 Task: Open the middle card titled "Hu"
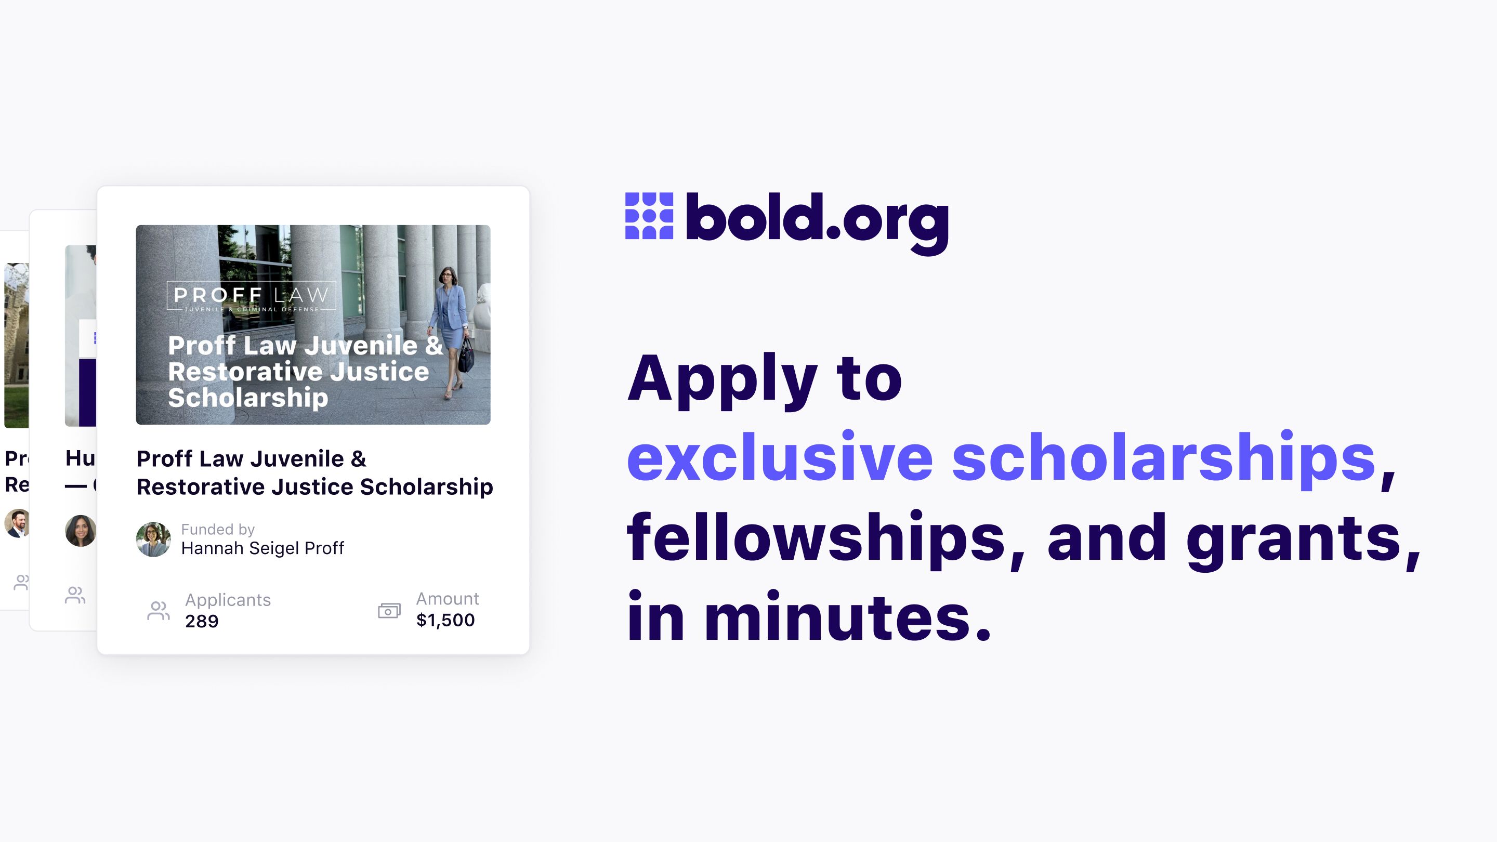(x=80, y=458)
